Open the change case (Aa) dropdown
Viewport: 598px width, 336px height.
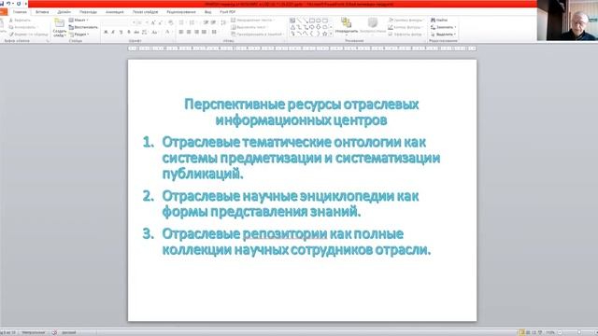point(155,32)
